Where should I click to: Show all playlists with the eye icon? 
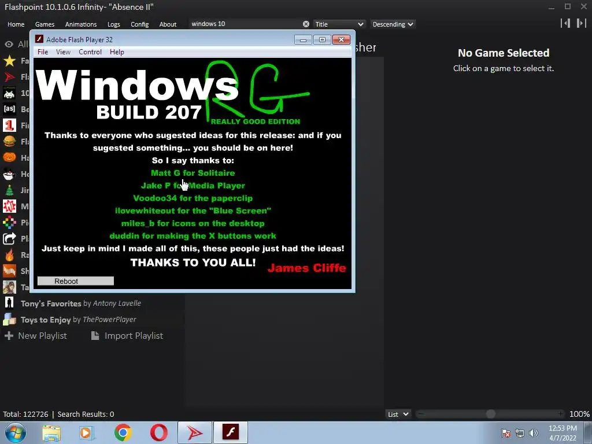click(x=9, y=45)
